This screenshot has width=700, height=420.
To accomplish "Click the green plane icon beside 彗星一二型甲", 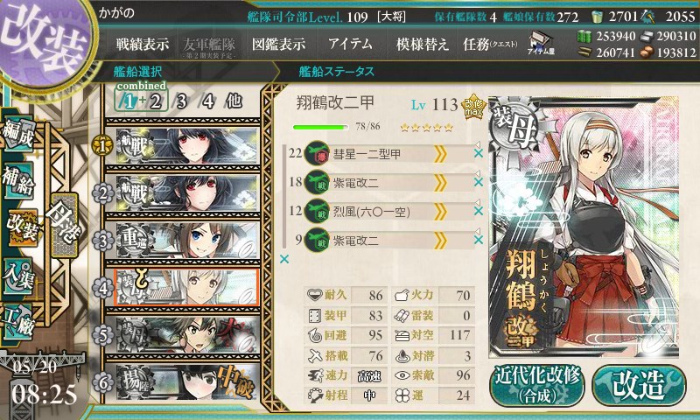I will 317,153.
